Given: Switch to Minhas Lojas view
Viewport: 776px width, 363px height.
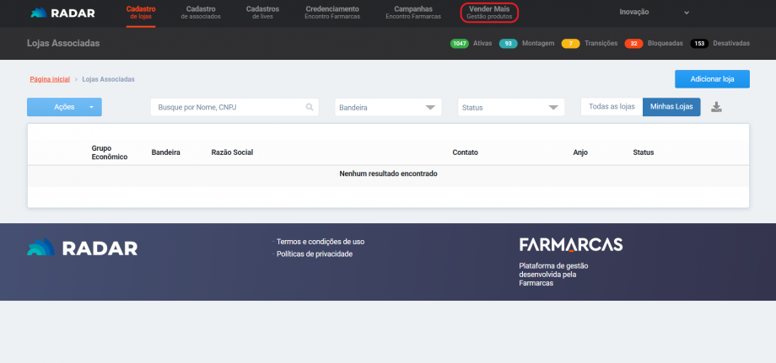Looking at the screenshot, I should pyautogui.click(x=671, y=107).
